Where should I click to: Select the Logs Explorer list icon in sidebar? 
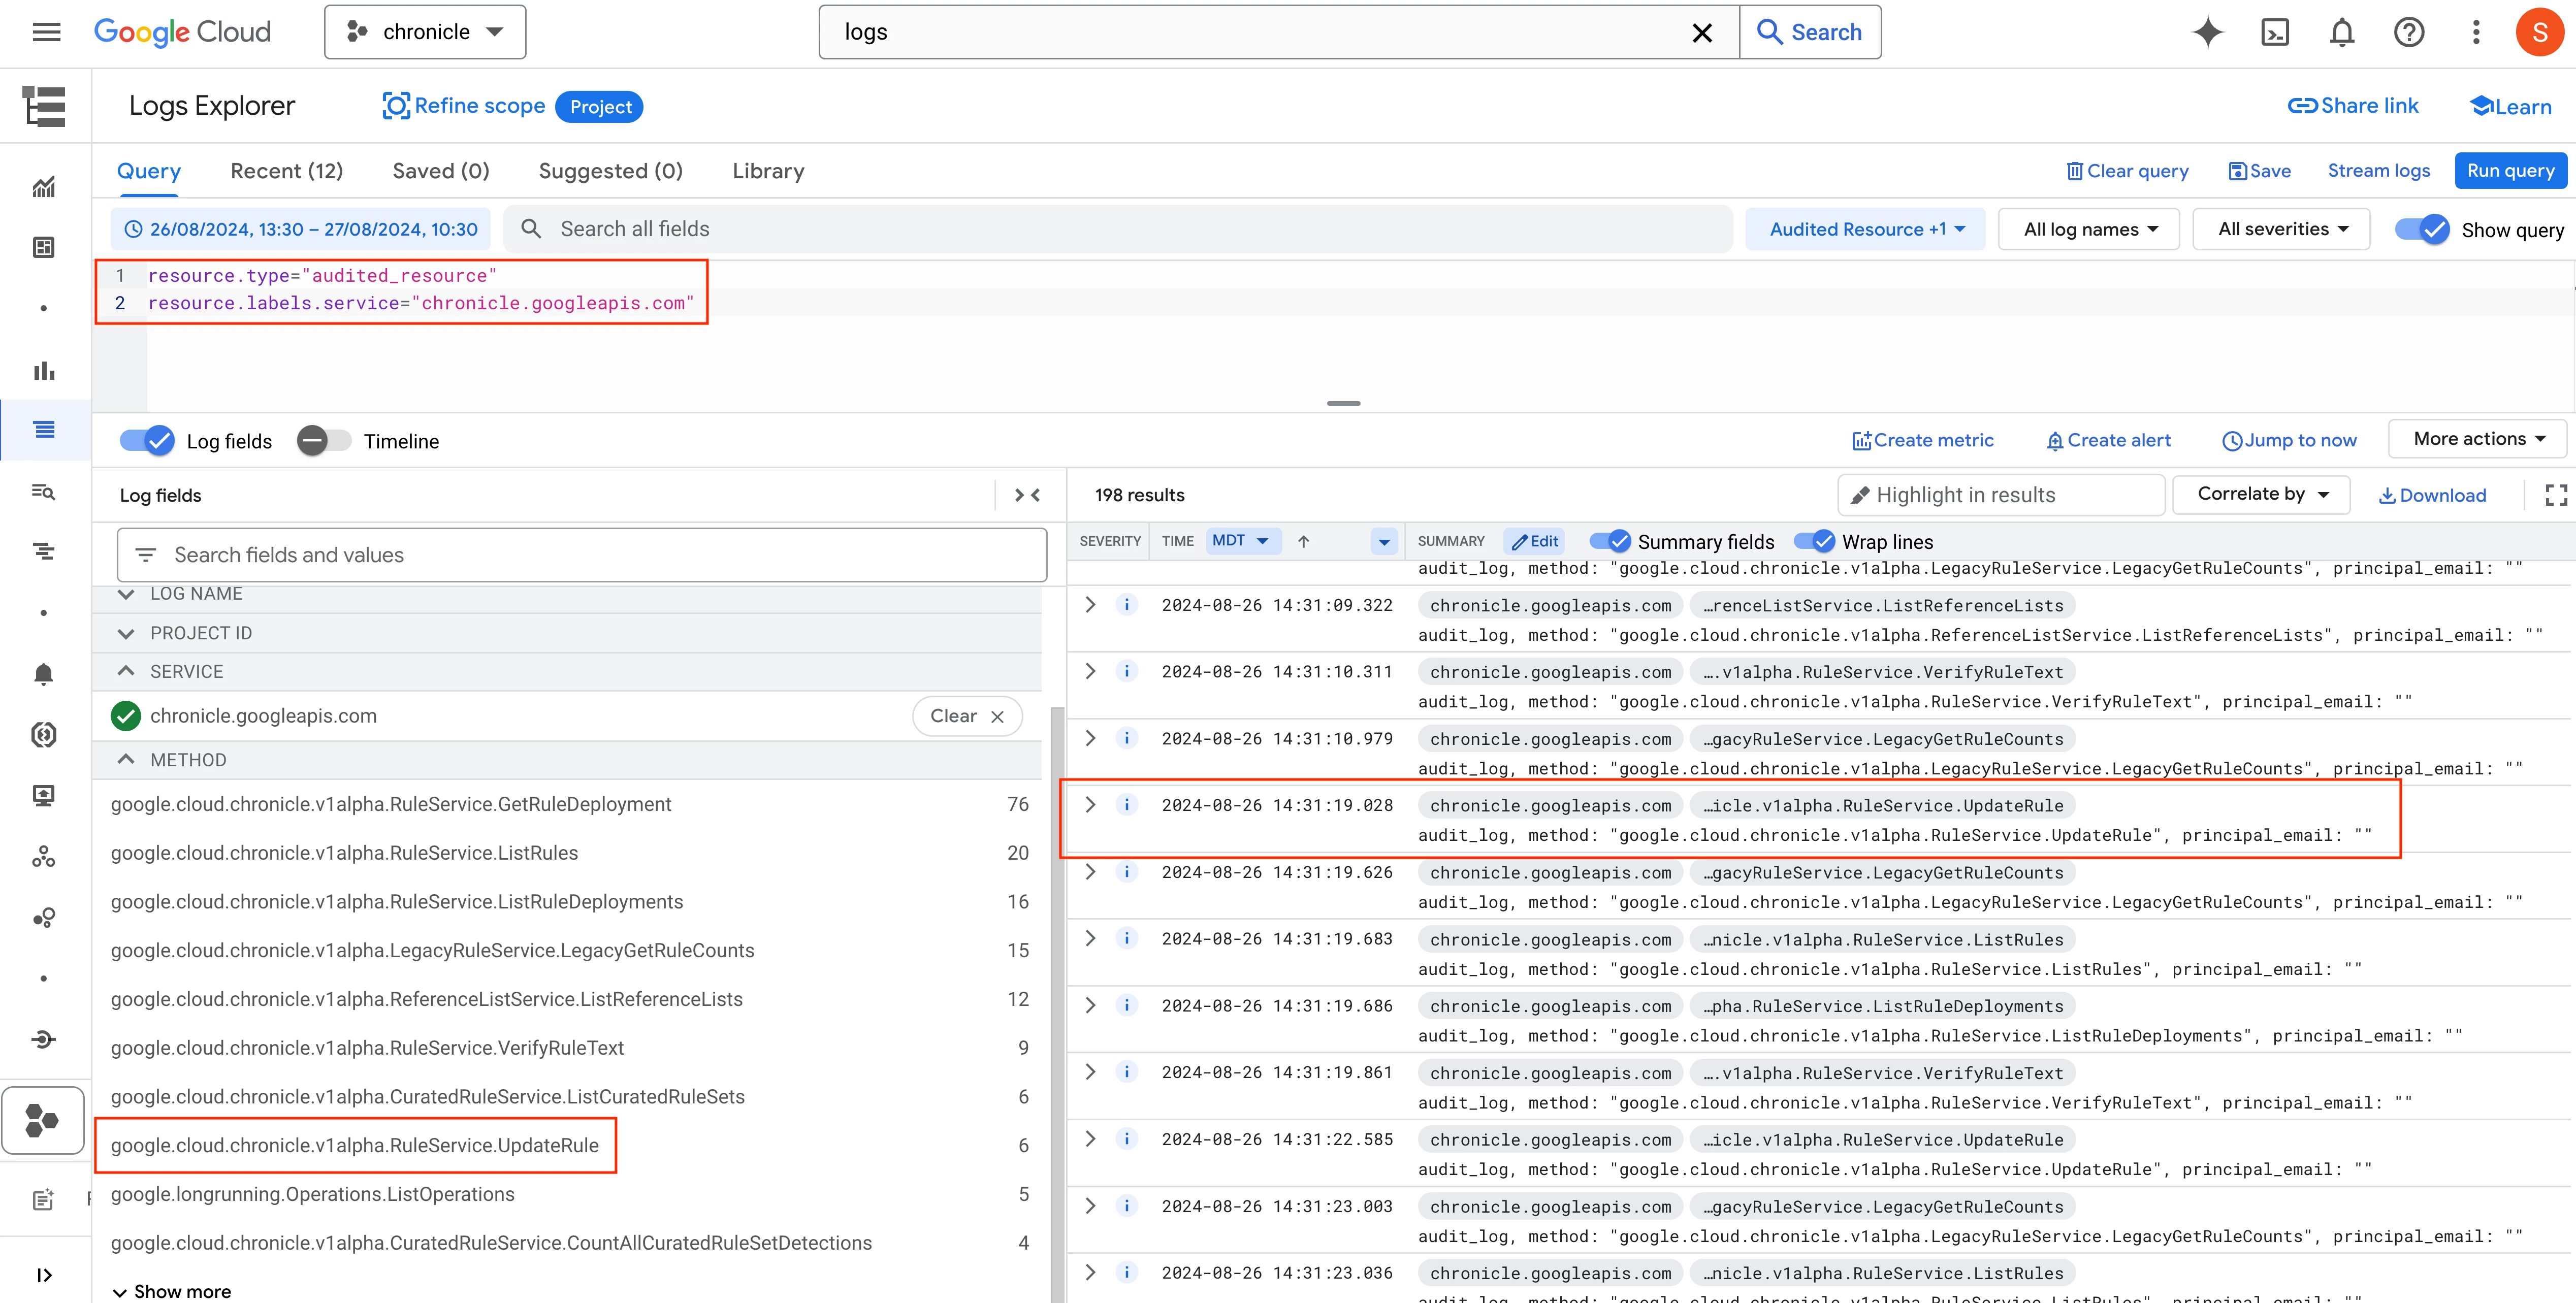tap(44, 430)
